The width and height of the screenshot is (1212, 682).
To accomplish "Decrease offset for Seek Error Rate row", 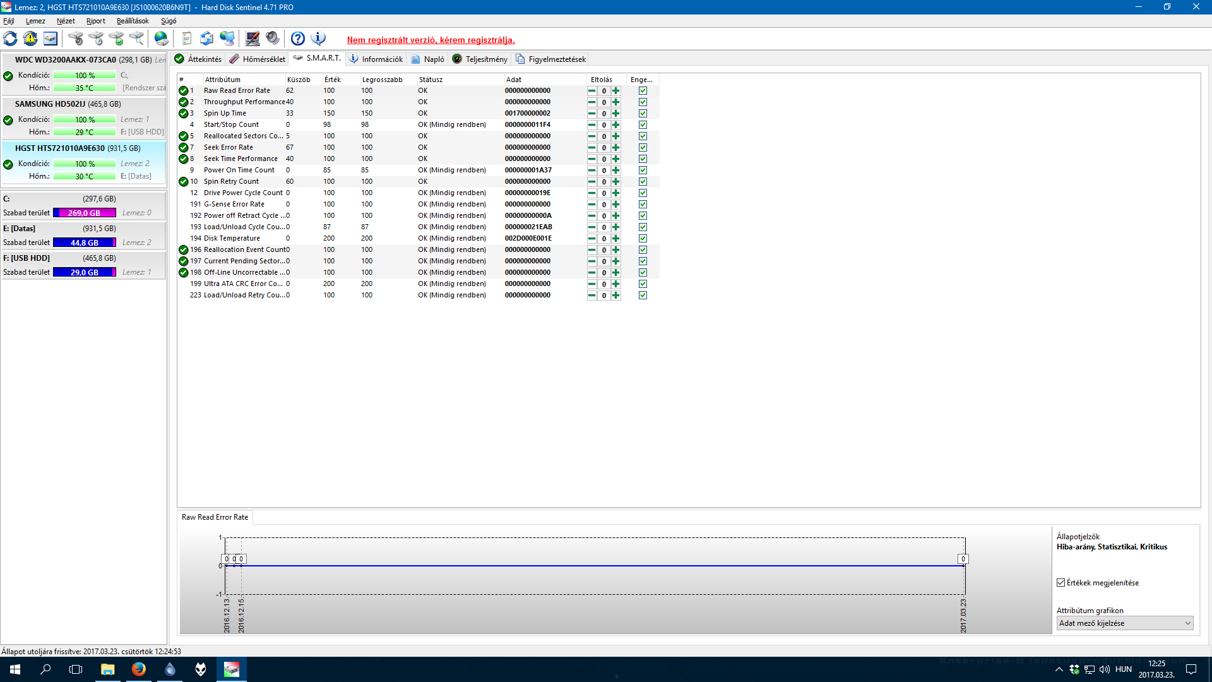I will click(592, 148).
